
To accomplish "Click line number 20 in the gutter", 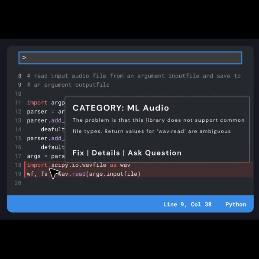I will [x=18, y=183].
